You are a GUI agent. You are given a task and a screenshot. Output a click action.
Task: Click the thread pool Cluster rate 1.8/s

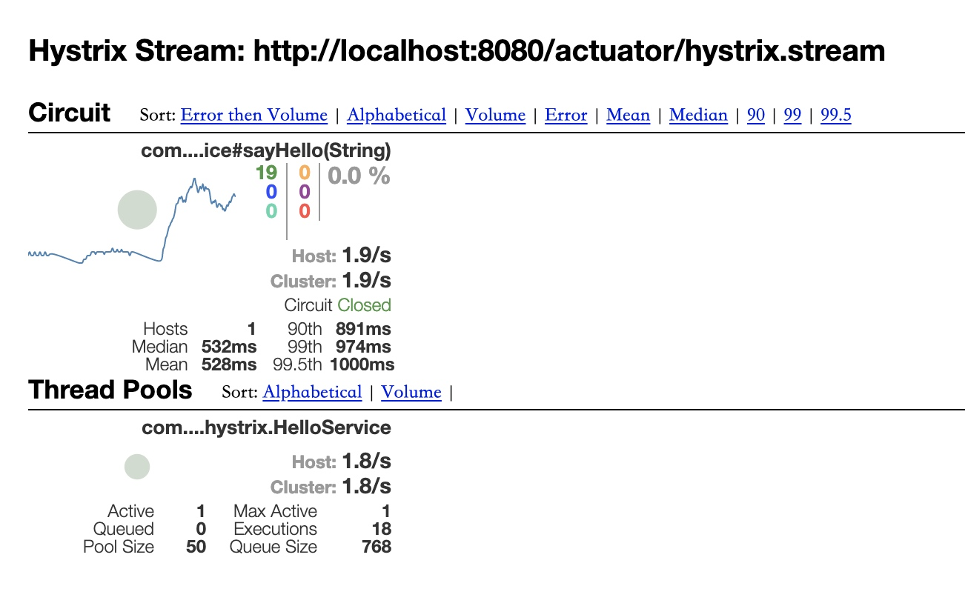[366, 487]
